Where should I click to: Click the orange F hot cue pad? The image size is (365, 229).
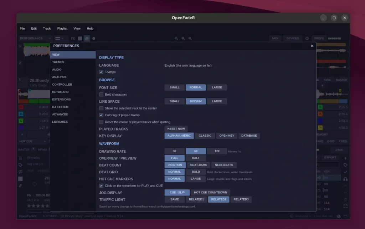tap(320, 114)
